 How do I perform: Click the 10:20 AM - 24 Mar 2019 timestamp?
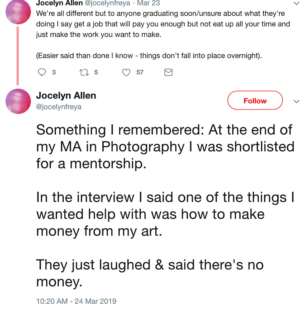(76, 301)
